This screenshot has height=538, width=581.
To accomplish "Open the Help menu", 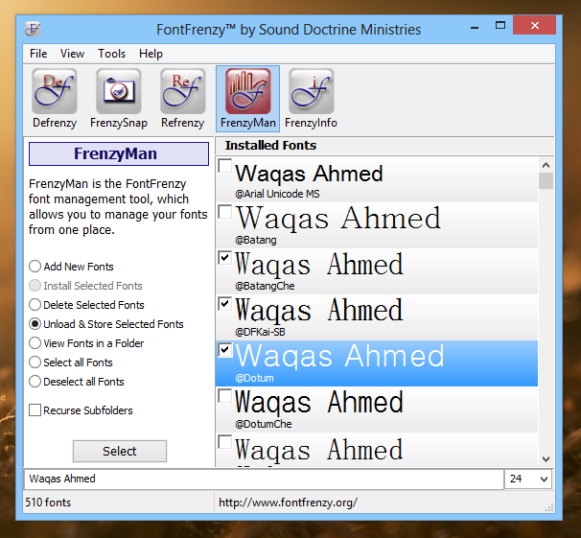I will click(151, 54).
